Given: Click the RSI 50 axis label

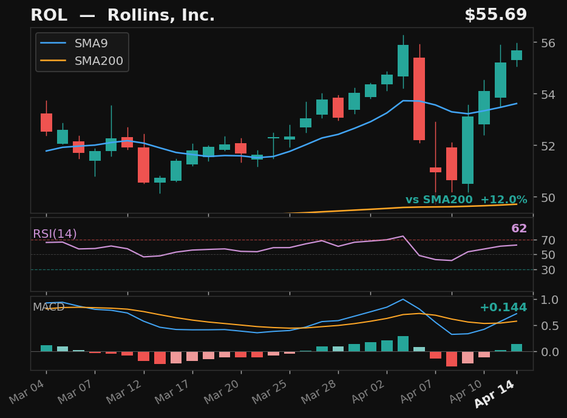Looking at the screenshot, I should [x=548, y=255].
